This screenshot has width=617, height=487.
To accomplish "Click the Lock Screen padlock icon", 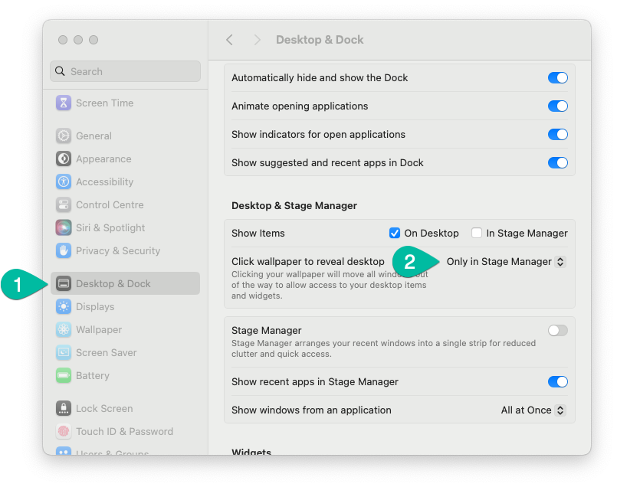I will 64,408.
